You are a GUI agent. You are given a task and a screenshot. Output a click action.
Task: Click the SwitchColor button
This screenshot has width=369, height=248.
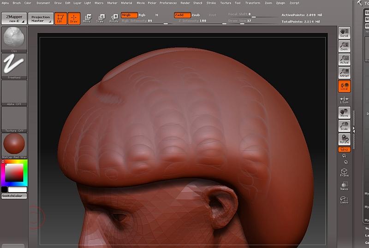[14, 196]
